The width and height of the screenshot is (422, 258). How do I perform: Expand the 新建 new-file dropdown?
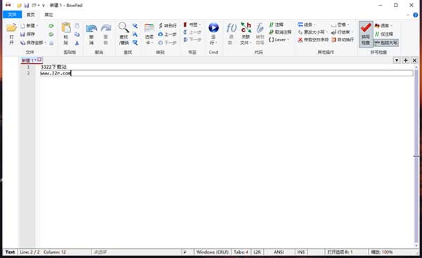click(37, 26)
